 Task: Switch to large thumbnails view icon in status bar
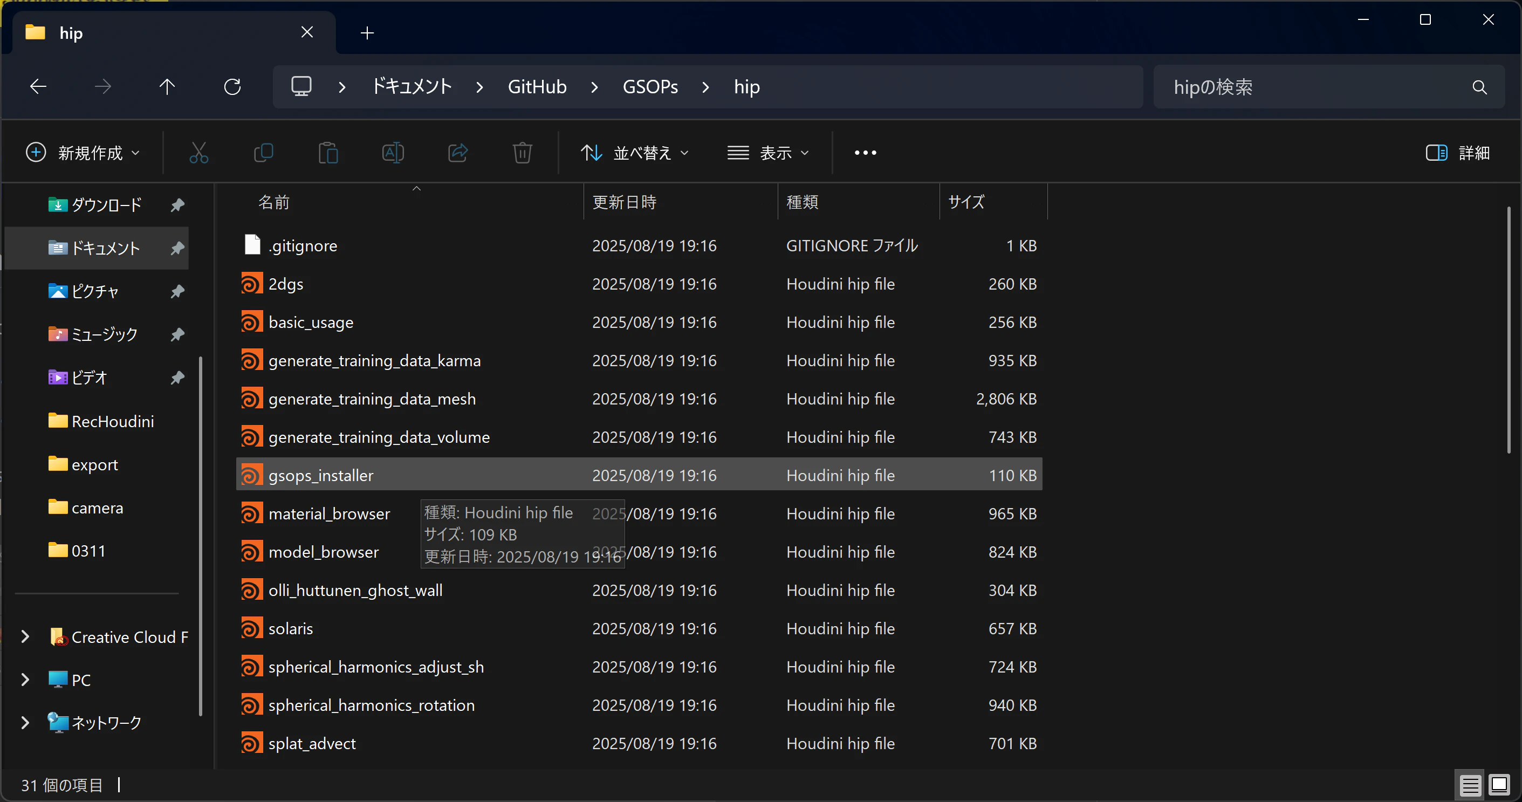tap(1499, 785)
